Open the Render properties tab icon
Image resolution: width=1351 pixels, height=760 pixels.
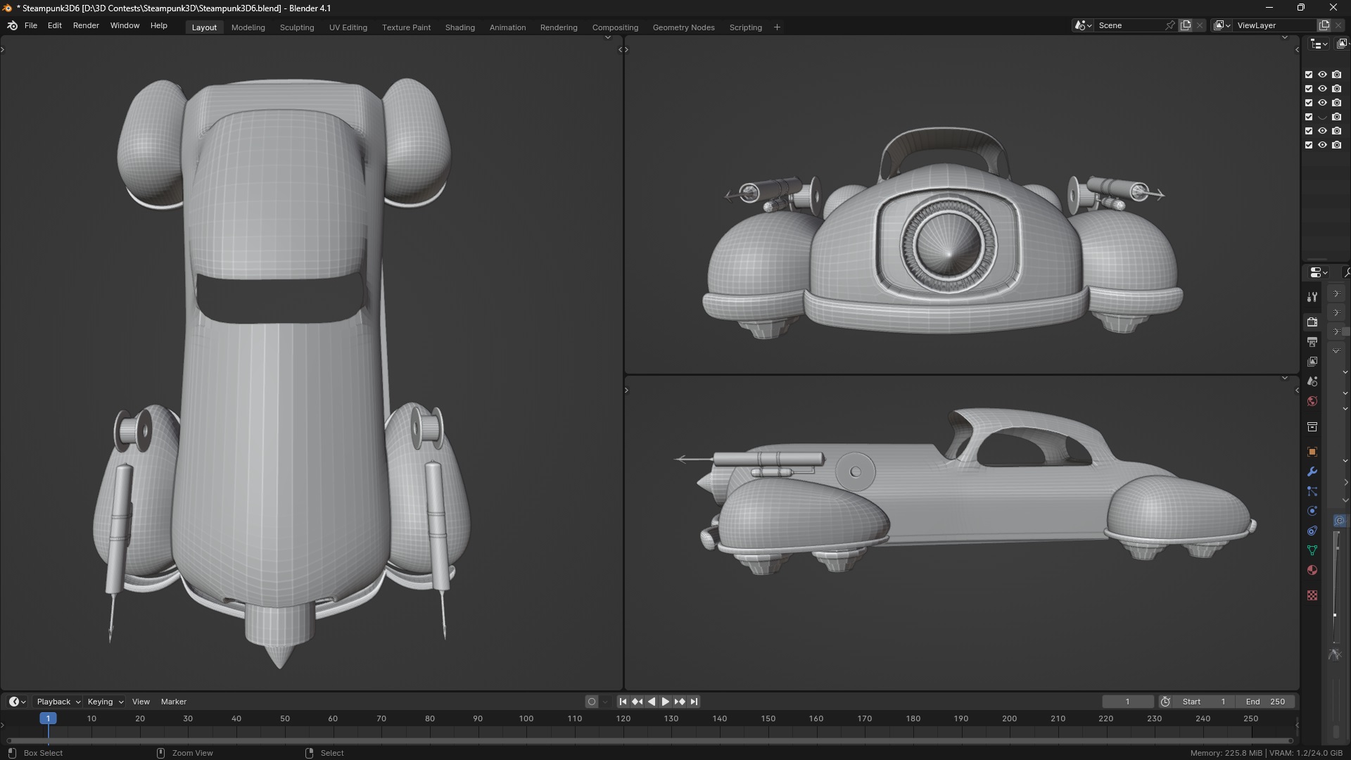[x=1312, y=322]
